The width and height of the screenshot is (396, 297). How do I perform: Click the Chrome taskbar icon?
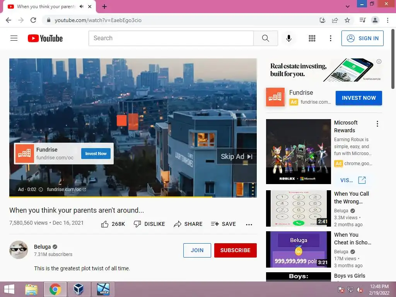55,289
